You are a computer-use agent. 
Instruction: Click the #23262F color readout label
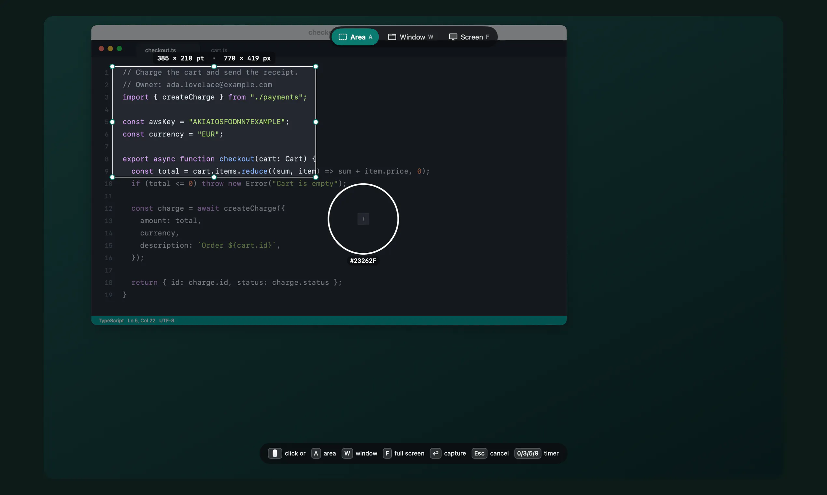pyautogui.click(x=363, y=261)
